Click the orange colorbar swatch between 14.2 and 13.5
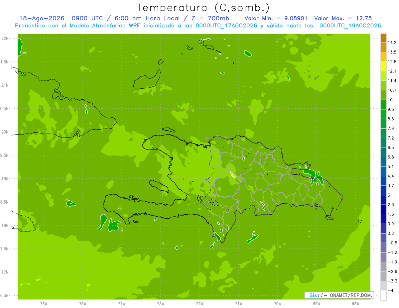399x308 pixels. pyautogui.click(x=383, y=48)
